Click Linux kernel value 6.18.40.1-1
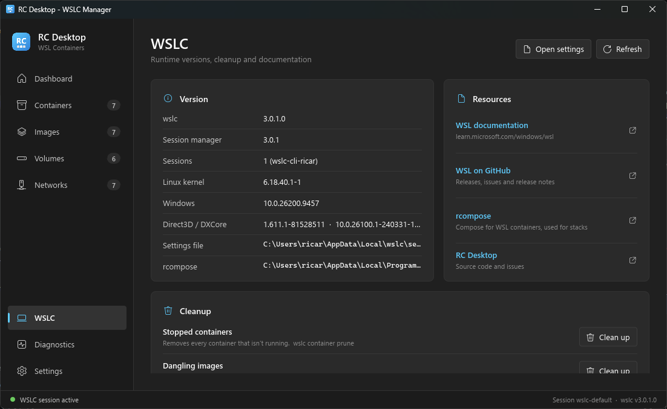Image resolution: width=667 pixels, height=409 pixels. pos(282,182)
